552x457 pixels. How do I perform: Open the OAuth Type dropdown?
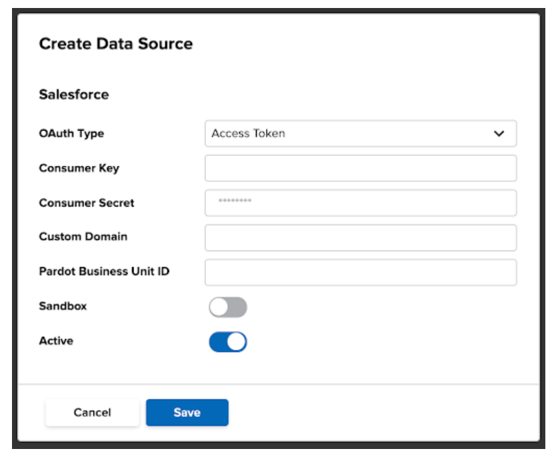(x=361, y=134)
